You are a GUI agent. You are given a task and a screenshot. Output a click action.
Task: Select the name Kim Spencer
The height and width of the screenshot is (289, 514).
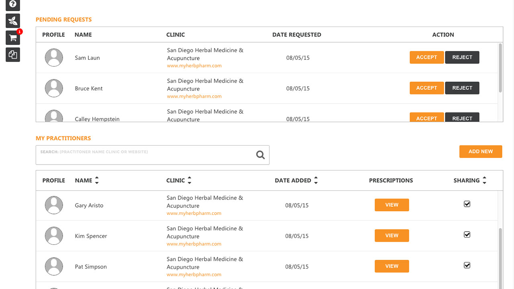point(91,236)
